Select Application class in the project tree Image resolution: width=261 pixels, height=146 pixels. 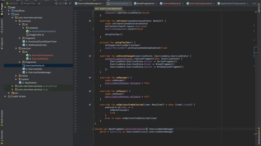click(x=31, y=83)
